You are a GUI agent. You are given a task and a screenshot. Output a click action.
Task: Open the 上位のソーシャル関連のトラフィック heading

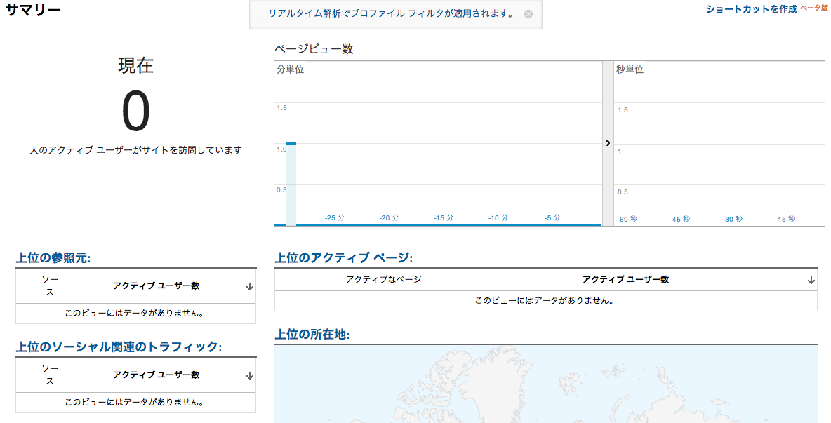119,347
